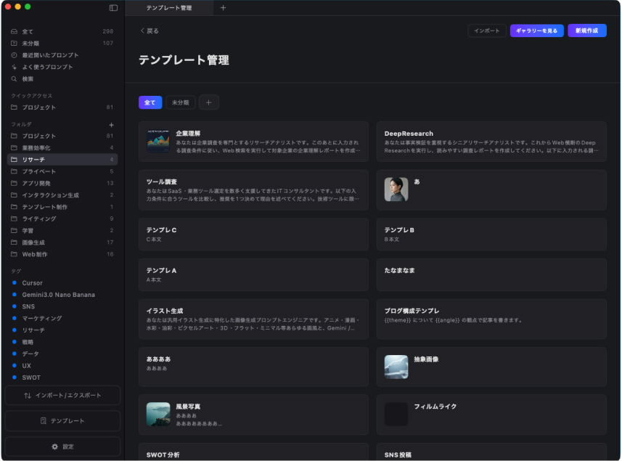The image size is (622, 461).
Task: Open the インタラクション生成 folder
Action: coord(62,195)
